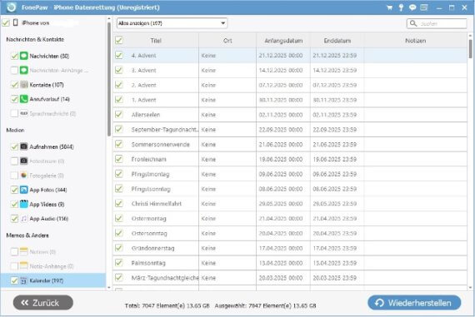The width and height of the screenshot is (475, 317).
Task: Uncheck the Allerseelen row checkbox
Action: pyautogui.click(x=119, y=114)
